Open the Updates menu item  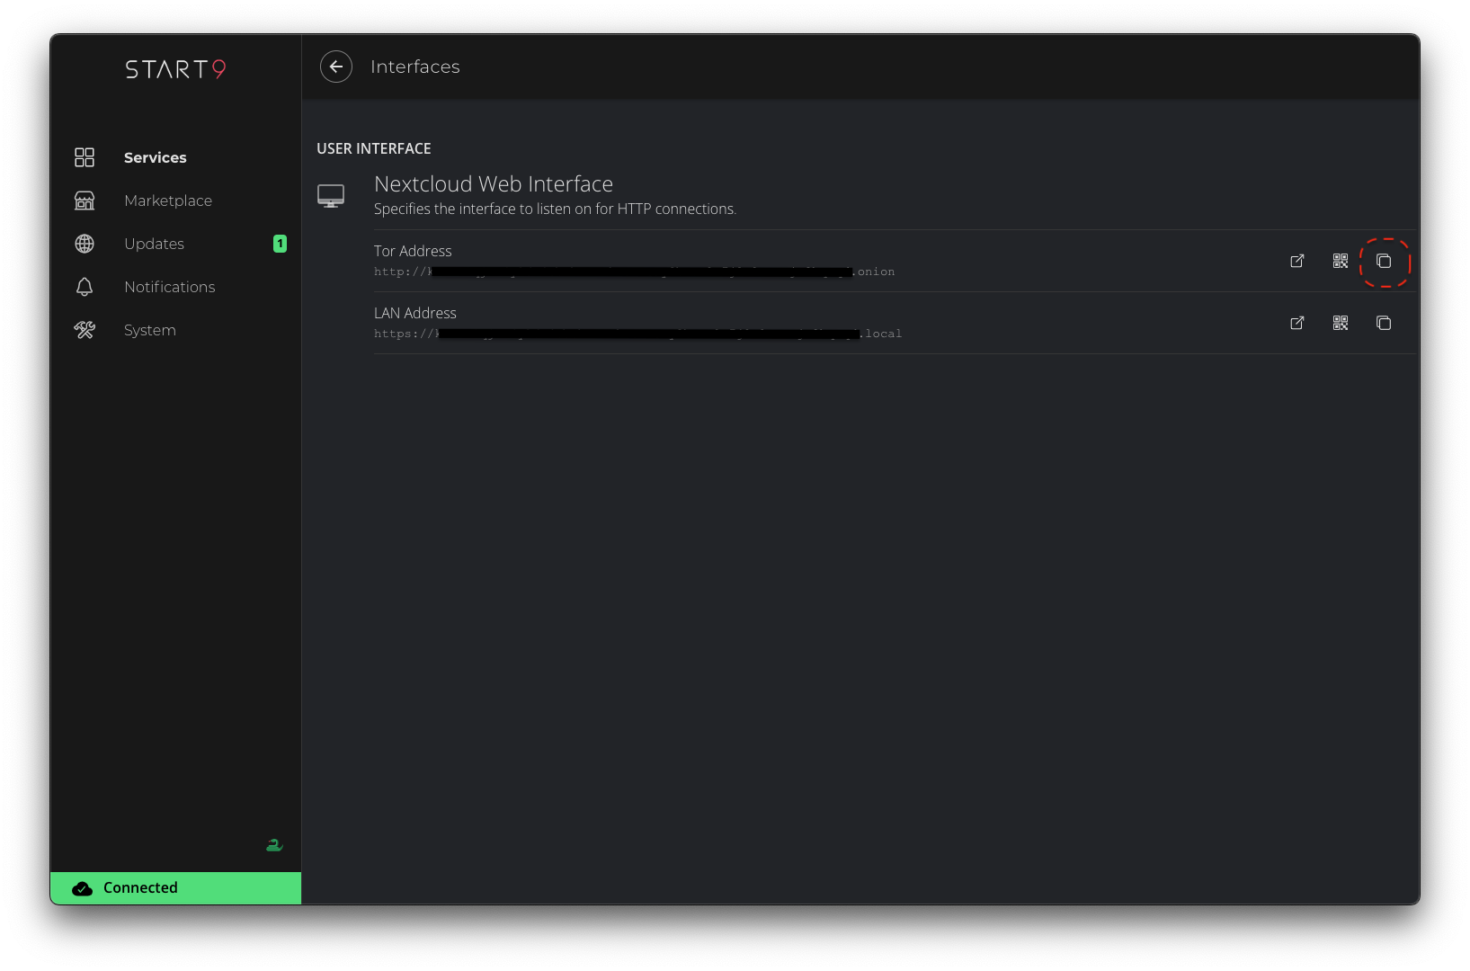[154, 244]
